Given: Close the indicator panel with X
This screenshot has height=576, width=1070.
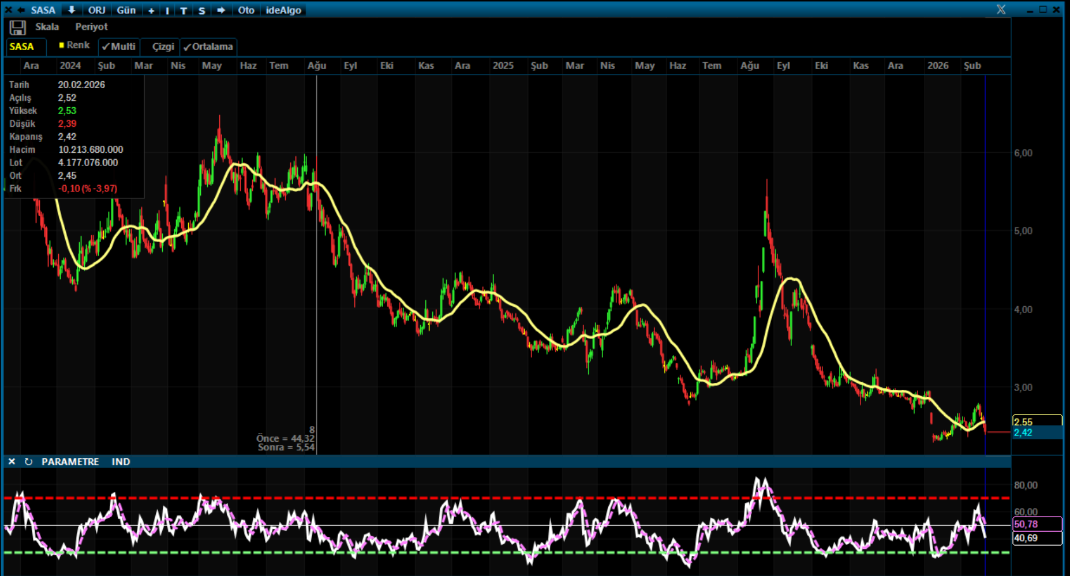Looking at the screenshot, I should pyautogui.click(x=12, y=462).
